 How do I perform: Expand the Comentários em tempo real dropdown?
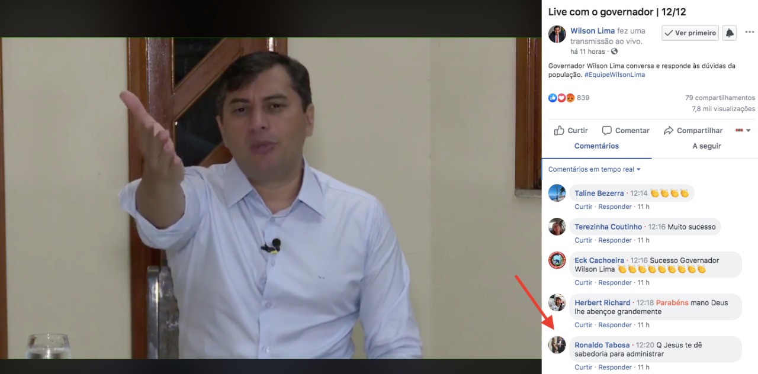click(595, 169)
